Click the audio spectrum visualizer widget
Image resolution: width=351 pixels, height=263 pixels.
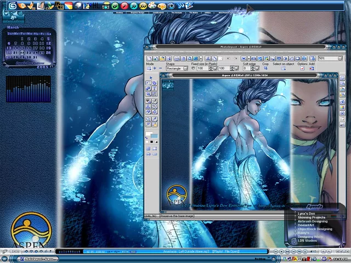tap(28, 89)
